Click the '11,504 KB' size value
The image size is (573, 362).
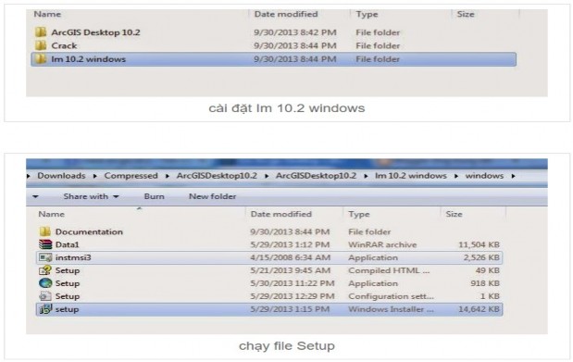pyautogui.click(x=479, y=244)
